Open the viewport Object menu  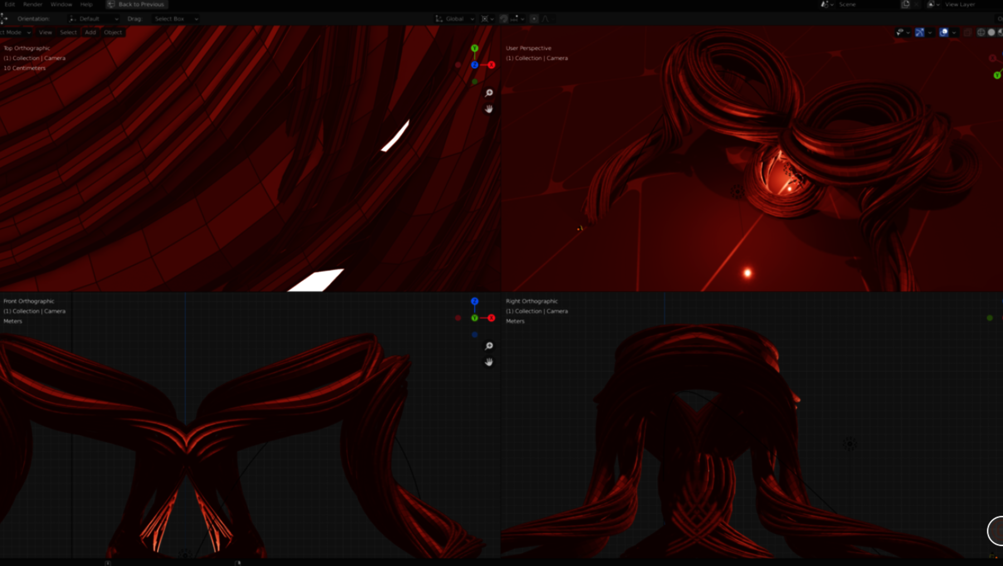point(113,32)
